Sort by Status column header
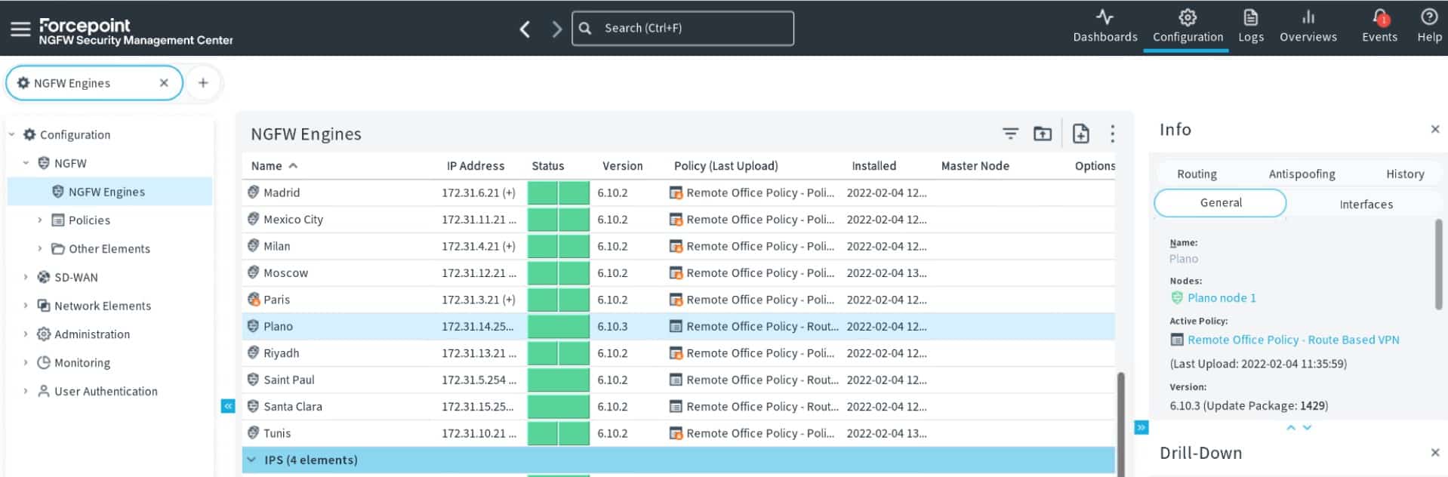Viewport: 1448px width, 477px height. point(547,166)
